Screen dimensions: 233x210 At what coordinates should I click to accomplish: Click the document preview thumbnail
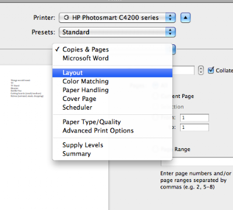[27, 88]
